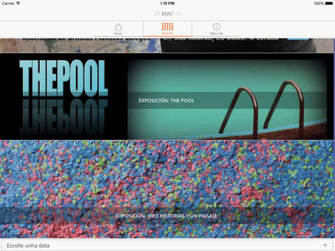The height and width of the screenshot is (251, 335).
Task: Open the Inicio home icon
Action: 118,27
